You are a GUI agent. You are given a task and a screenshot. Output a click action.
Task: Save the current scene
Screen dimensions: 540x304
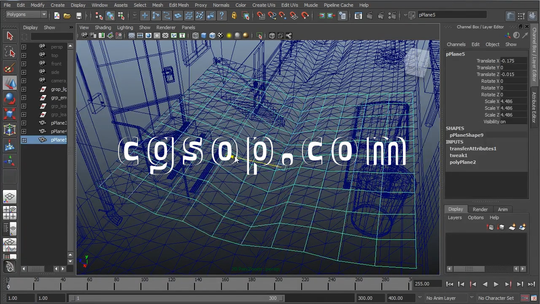coord(79,16)
